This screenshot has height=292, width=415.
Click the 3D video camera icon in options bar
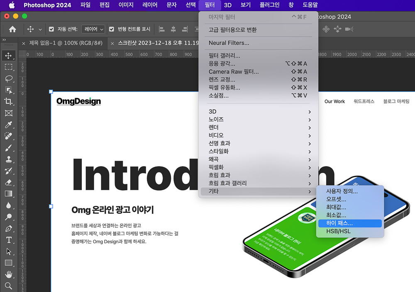click(349, 29)
